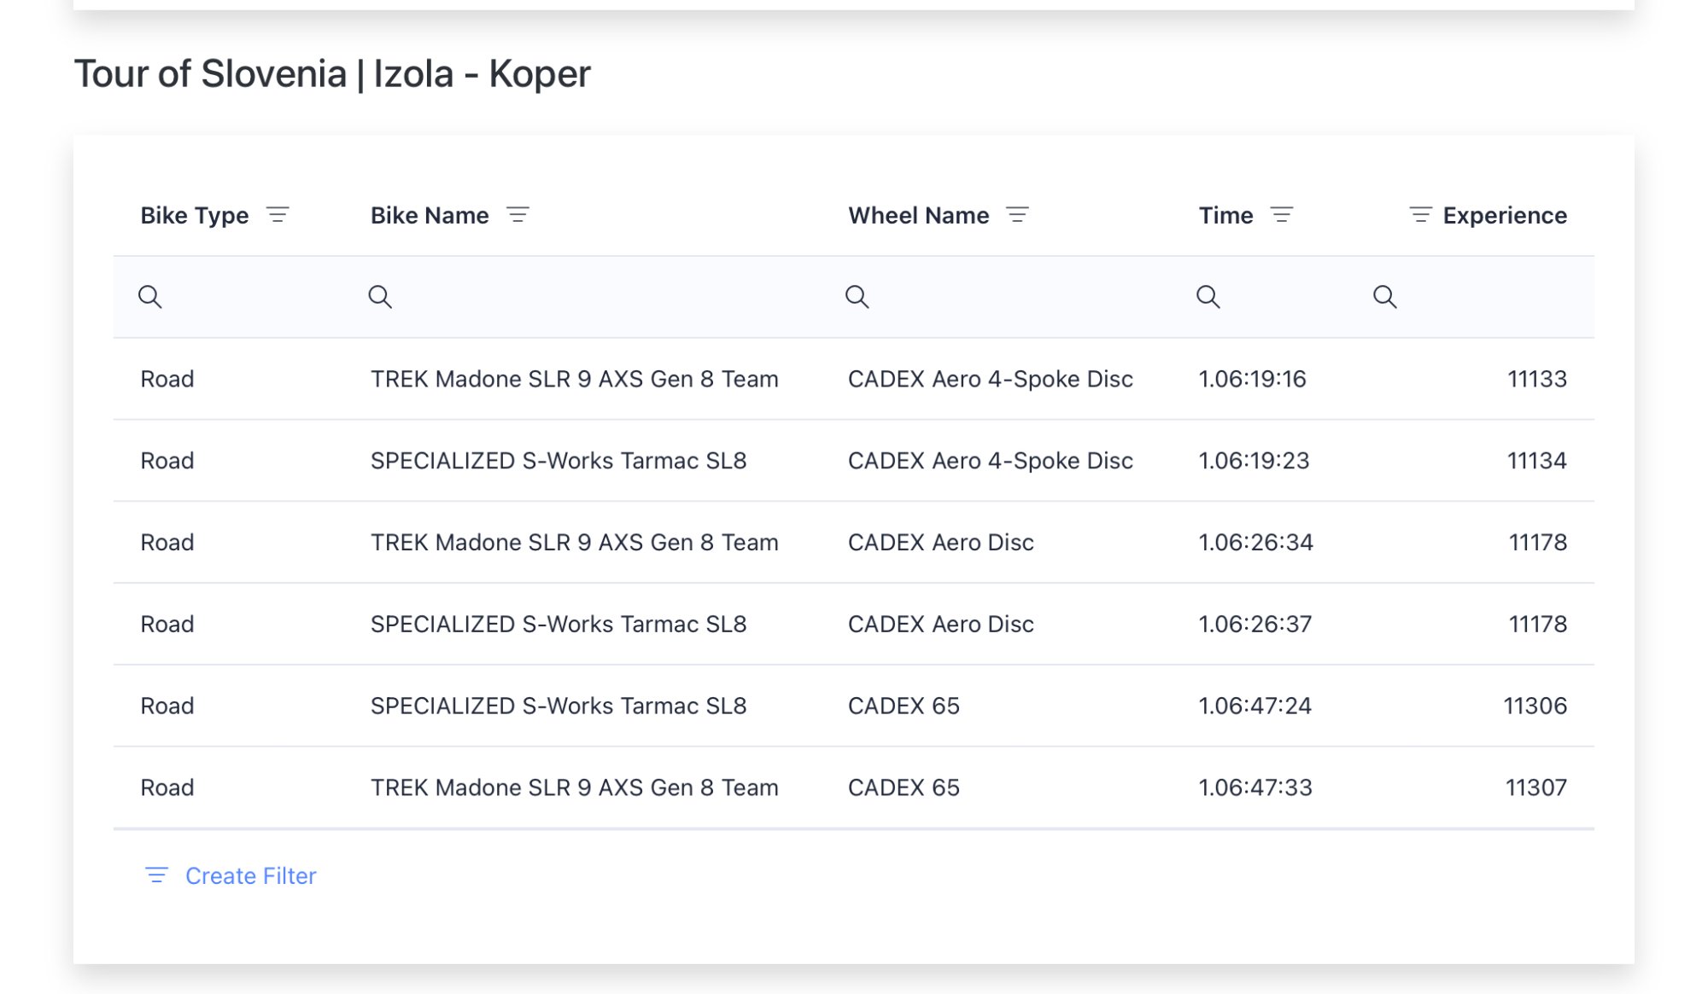Sort table by Experience column header

(1505, 215)
